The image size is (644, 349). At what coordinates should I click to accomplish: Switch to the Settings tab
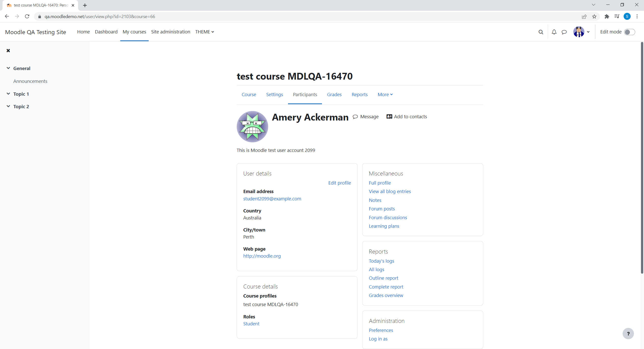pos(274,94)
